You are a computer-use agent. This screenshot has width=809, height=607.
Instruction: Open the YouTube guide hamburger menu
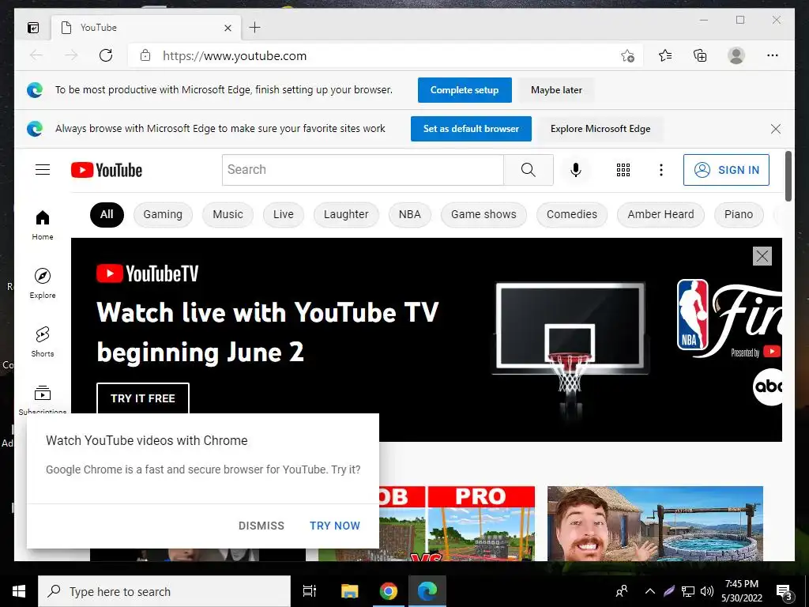click(x=43, y=170)
